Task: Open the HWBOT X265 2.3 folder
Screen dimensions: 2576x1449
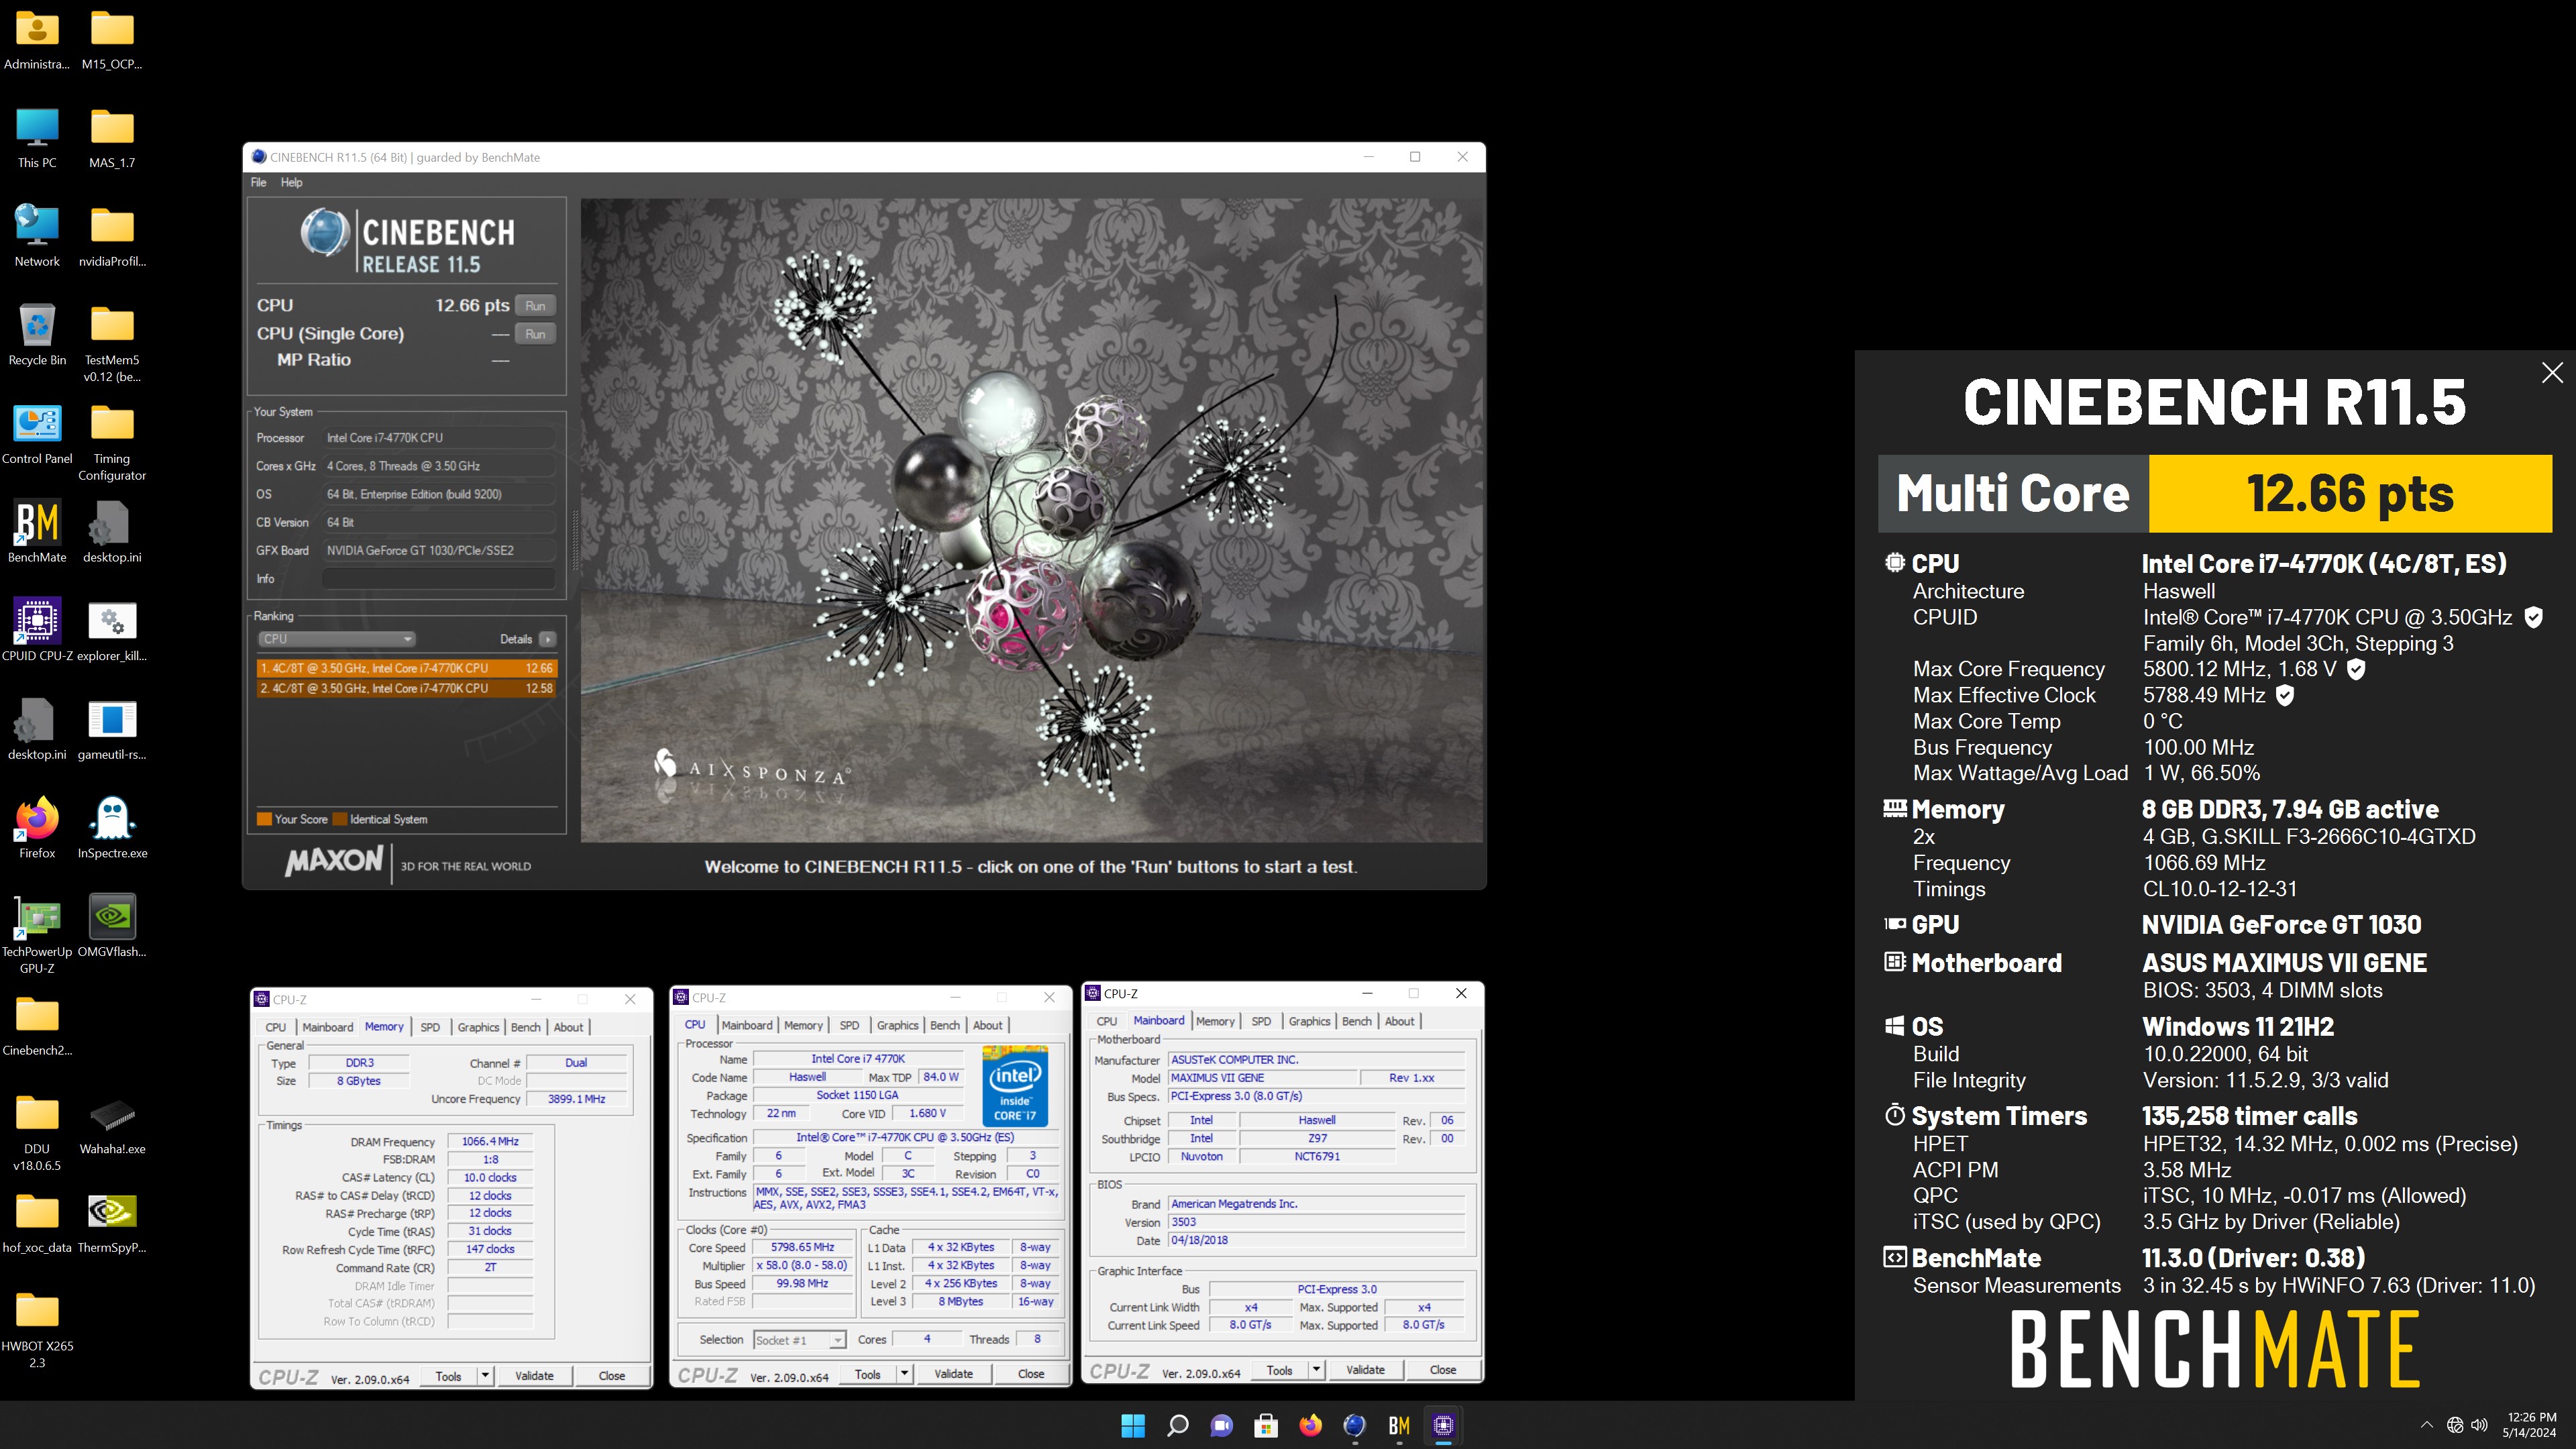Action: (x=37, y=1328)
